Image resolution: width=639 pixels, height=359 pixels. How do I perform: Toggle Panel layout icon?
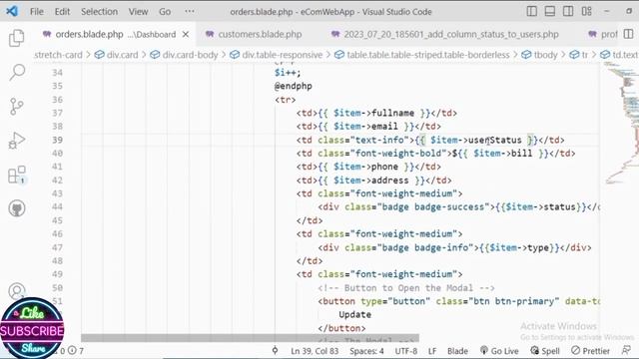[550, 11]
